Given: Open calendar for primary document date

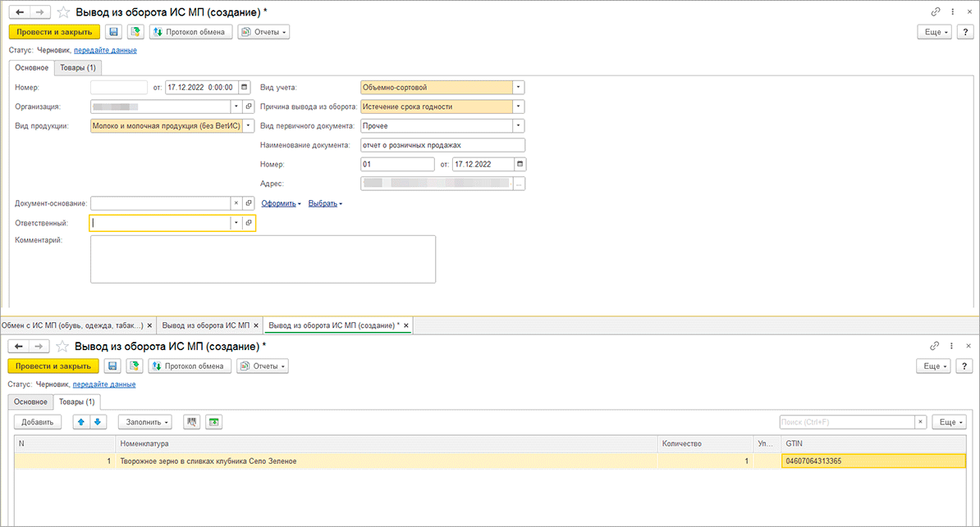Looking at the screenshot, I should coord(520,164).
